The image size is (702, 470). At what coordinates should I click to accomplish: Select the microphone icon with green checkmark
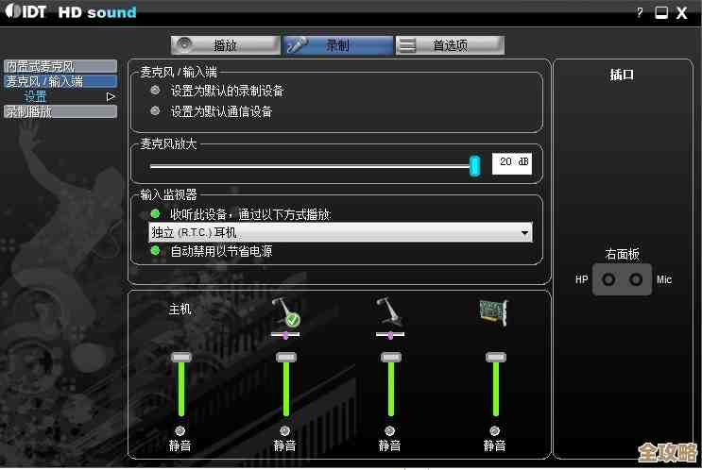click(x=286, y=312)
